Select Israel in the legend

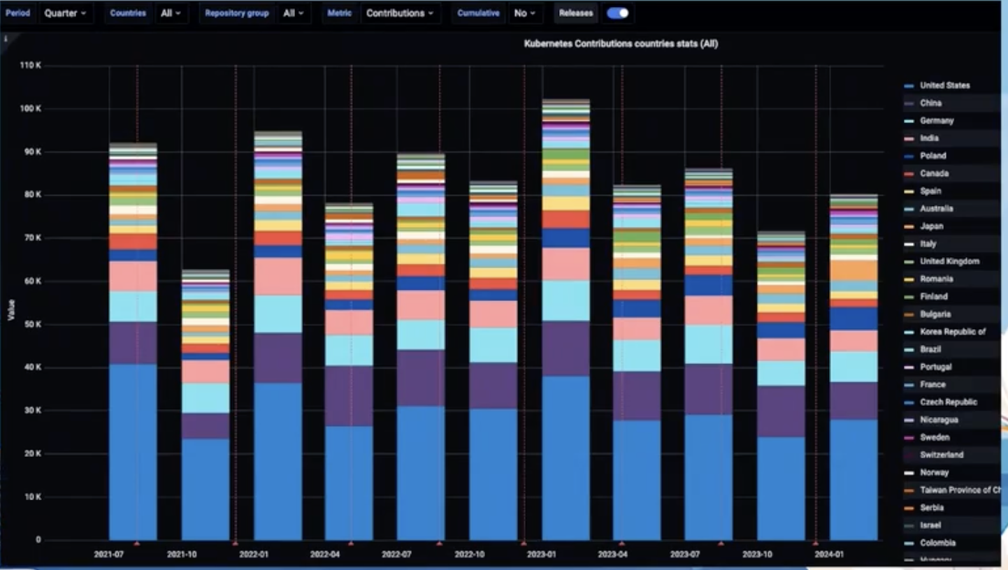(930, 525)
